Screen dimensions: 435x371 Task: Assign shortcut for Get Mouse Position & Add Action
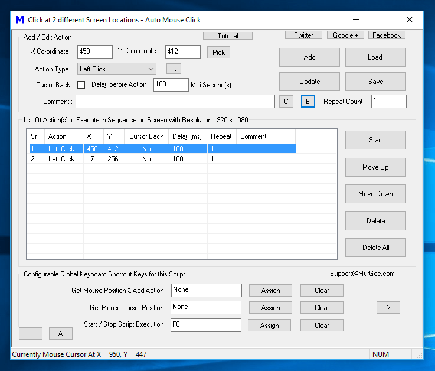[x=270, y=291]
